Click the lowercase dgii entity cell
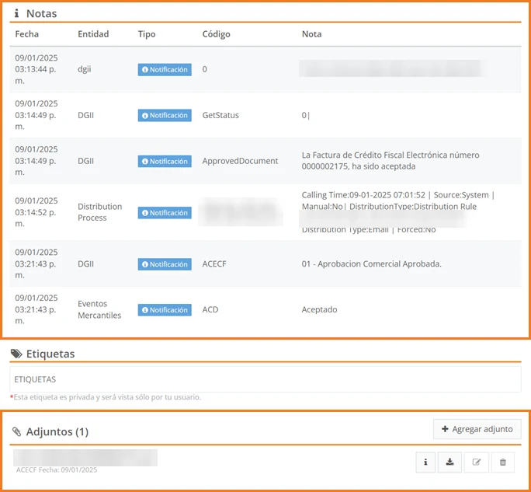 coord(85,69)
